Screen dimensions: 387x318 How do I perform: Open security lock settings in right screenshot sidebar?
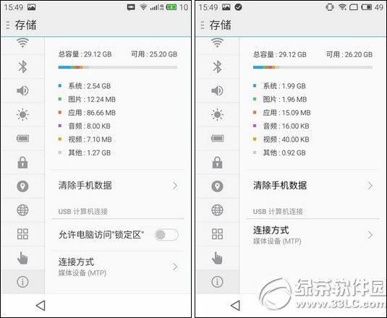(x=217, y=162)
